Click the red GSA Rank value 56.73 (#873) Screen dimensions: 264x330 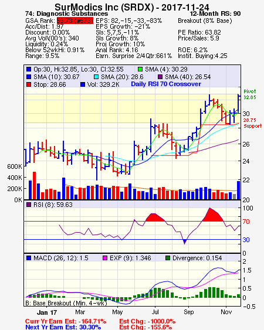[75, 21]
